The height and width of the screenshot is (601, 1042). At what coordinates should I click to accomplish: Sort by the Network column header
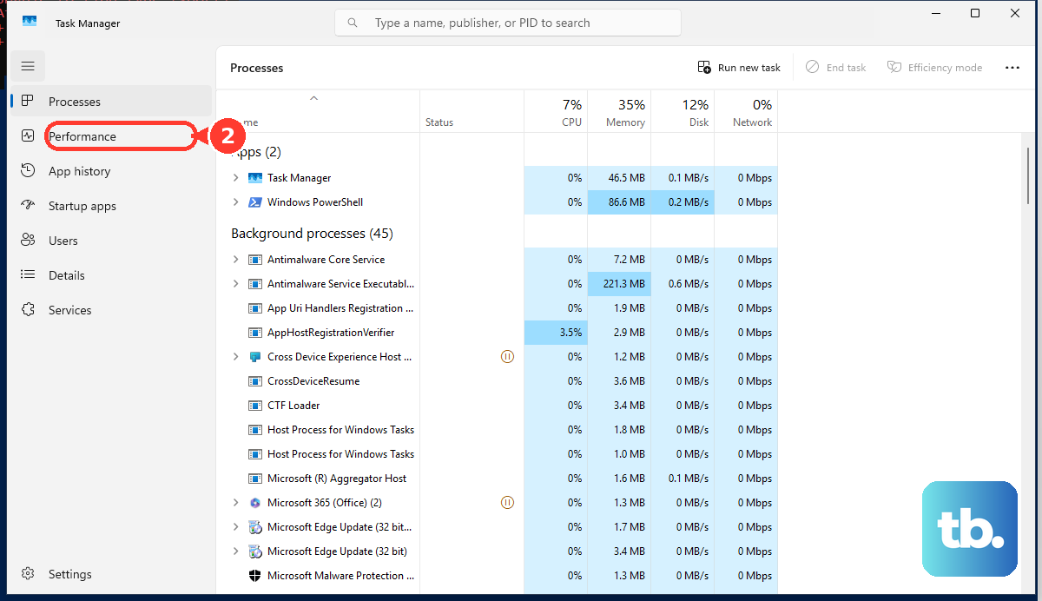(746, 112)
